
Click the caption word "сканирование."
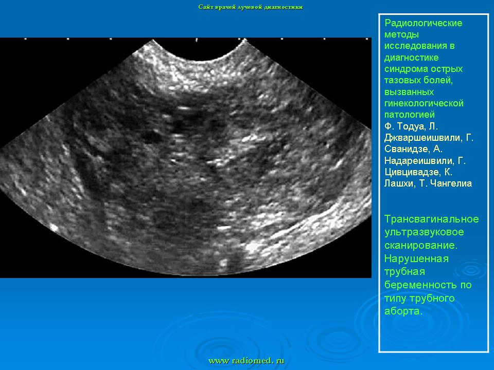point(421,246)
